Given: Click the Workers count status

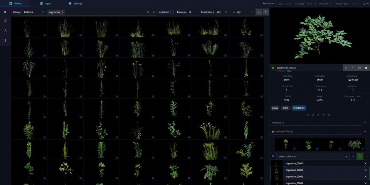Looking at the screenshot, I should 325,3.
